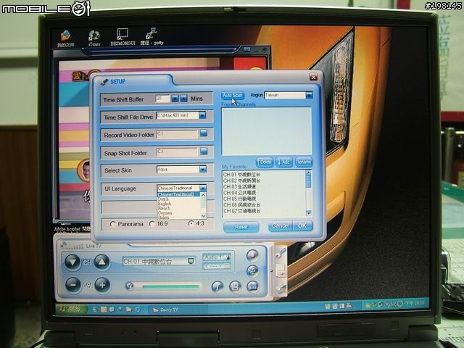Viewport: 464px width, 348px height.
Task: Click the Savvy TV taskbar button
Action: coord(179,310)
